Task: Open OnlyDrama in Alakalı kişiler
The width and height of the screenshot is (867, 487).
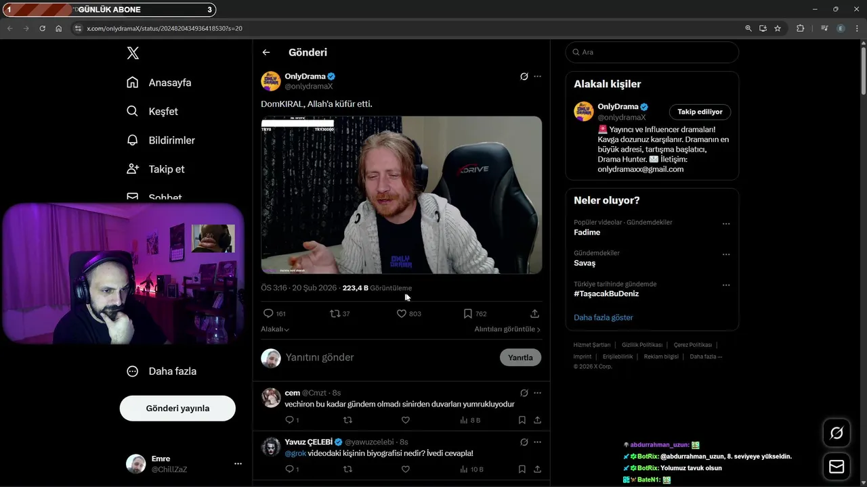Action: coord(618,106)
